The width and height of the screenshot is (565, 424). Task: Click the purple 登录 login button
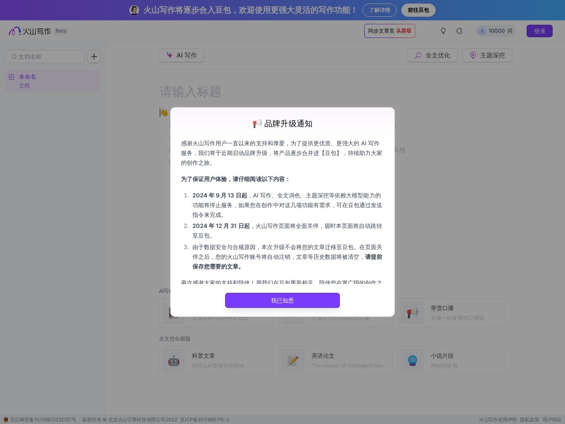(x=539, y=31)
